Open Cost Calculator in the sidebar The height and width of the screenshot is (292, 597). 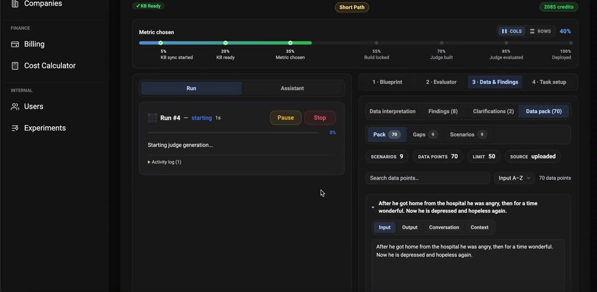50,66
